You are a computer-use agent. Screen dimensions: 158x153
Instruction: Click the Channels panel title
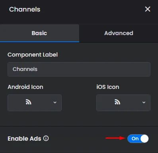click(25, 9)
